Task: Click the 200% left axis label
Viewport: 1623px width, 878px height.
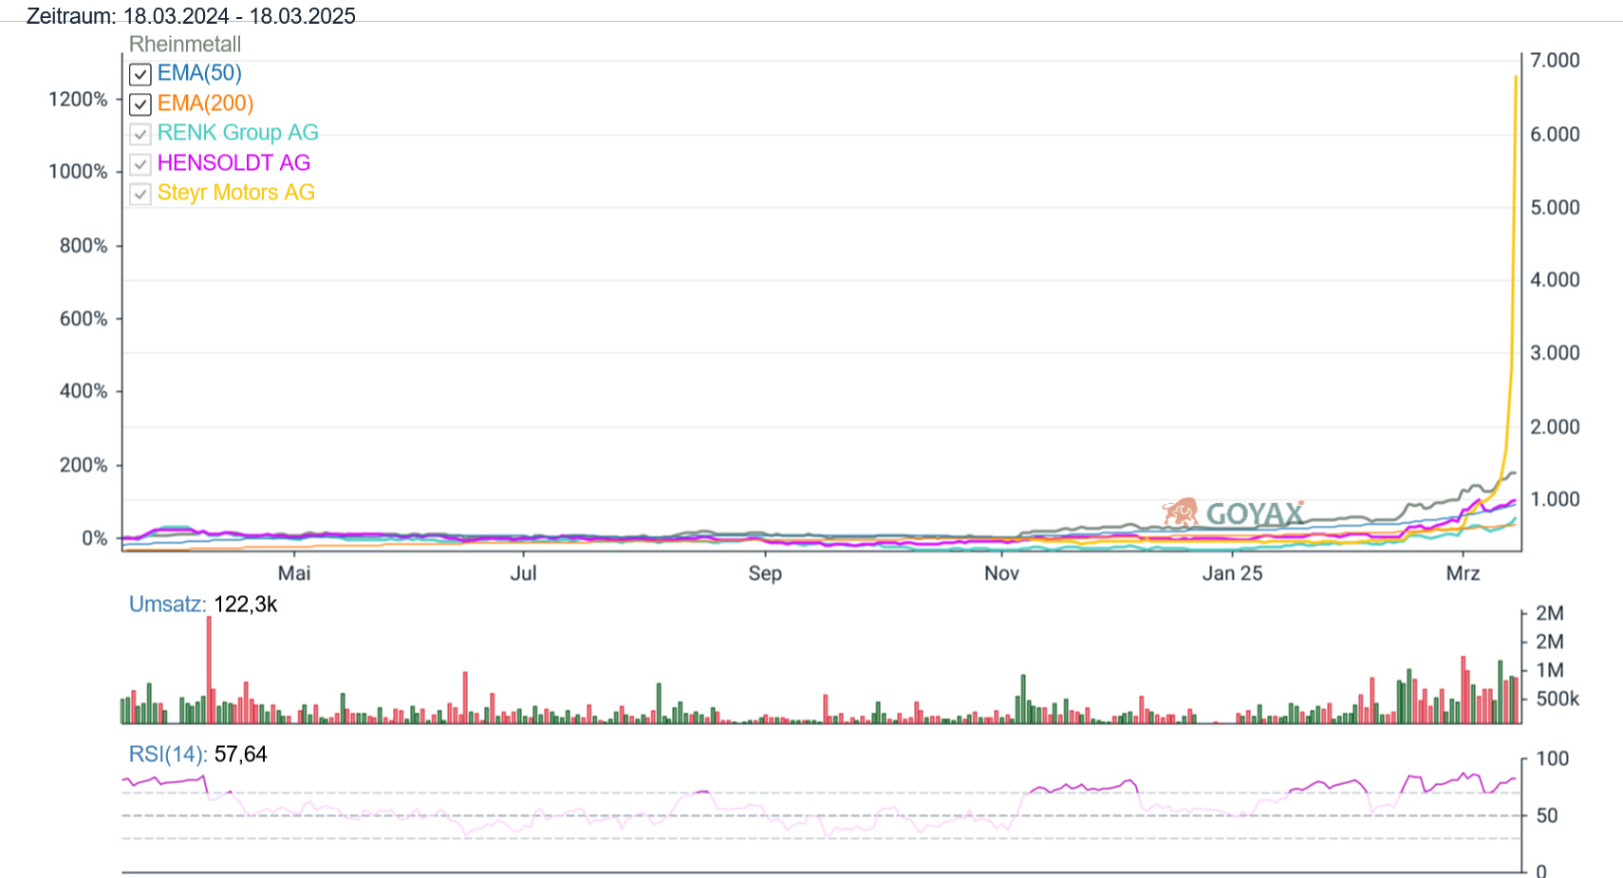Action: (84, 465)
